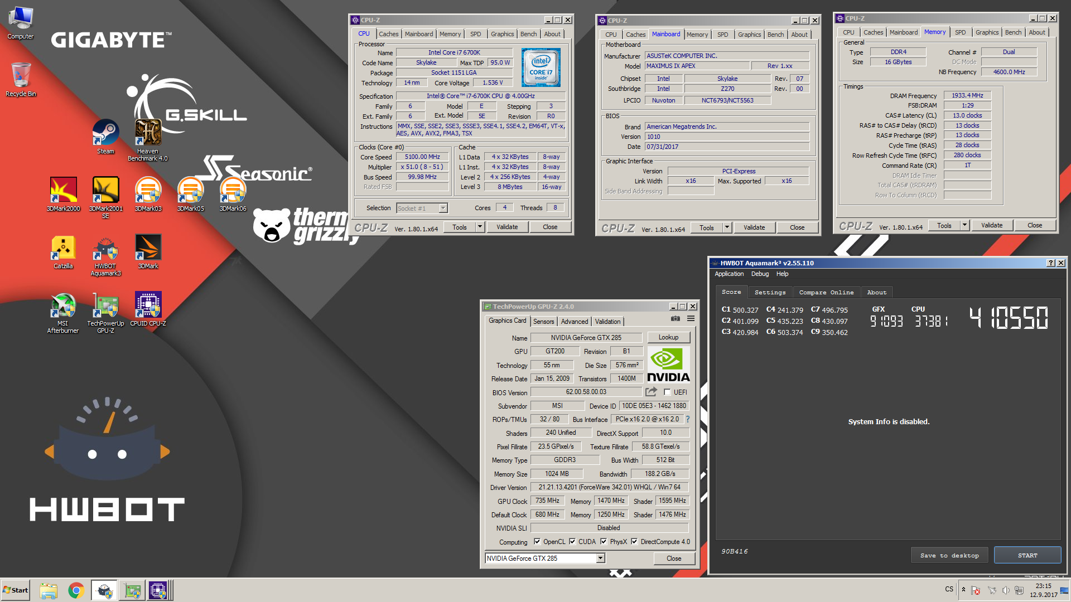Open the Advanced tab in GPU-Z
Viewport: 1071px width, 602px height.
click(574, 322)
